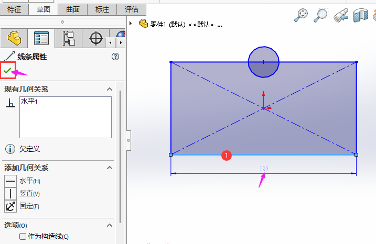
Task: Open the PropertyManager panel tab
Action: pos(41,38)
